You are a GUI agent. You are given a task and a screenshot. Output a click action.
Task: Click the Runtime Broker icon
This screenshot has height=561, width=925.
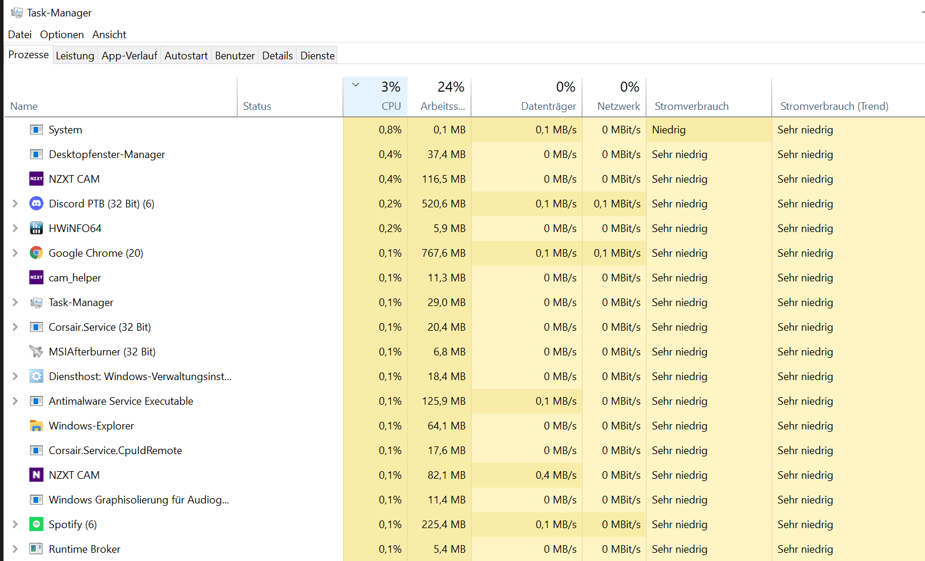click(x=36, y=549)
